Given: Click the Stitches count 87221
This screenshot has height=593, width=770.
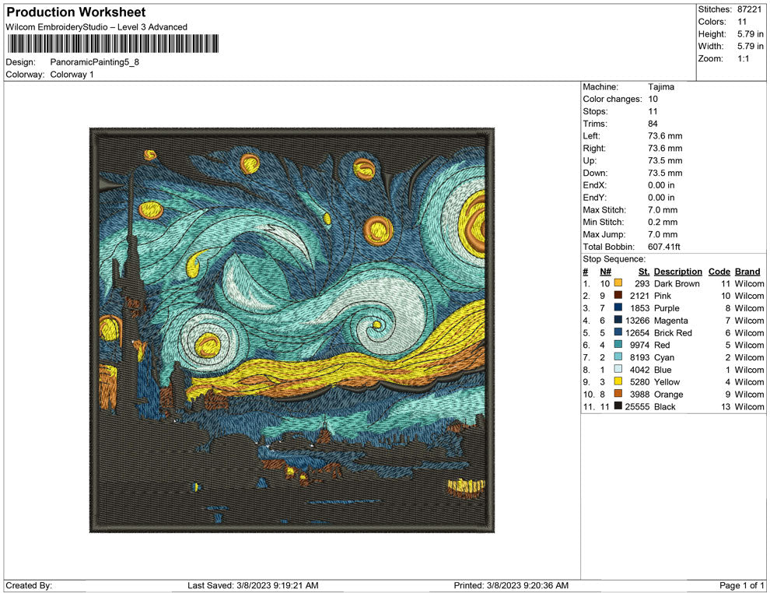Looking at the screenshot, I should pos(749,9).
